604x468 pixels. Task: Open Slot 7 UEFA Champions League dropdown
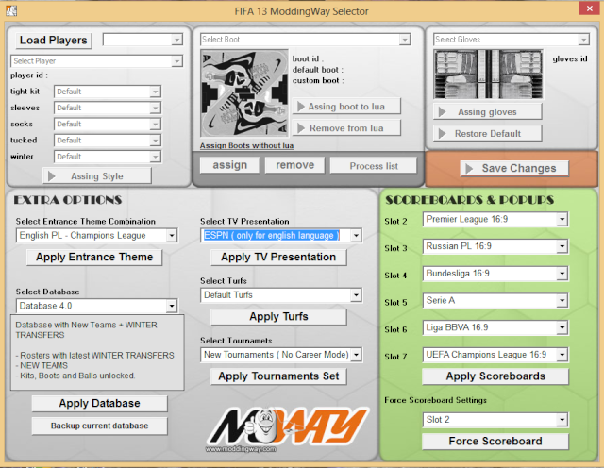[495, 355]
